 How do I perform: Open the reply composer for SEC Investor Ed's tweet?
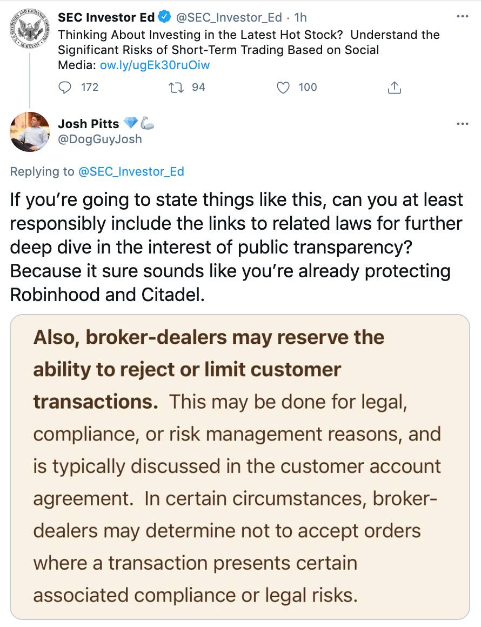pos(66,87)
